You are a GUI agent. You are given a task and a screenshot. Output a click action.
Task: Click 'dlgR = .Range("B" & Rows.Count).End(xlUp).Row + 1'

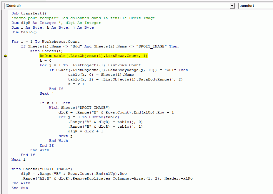(x=116, y=112)
